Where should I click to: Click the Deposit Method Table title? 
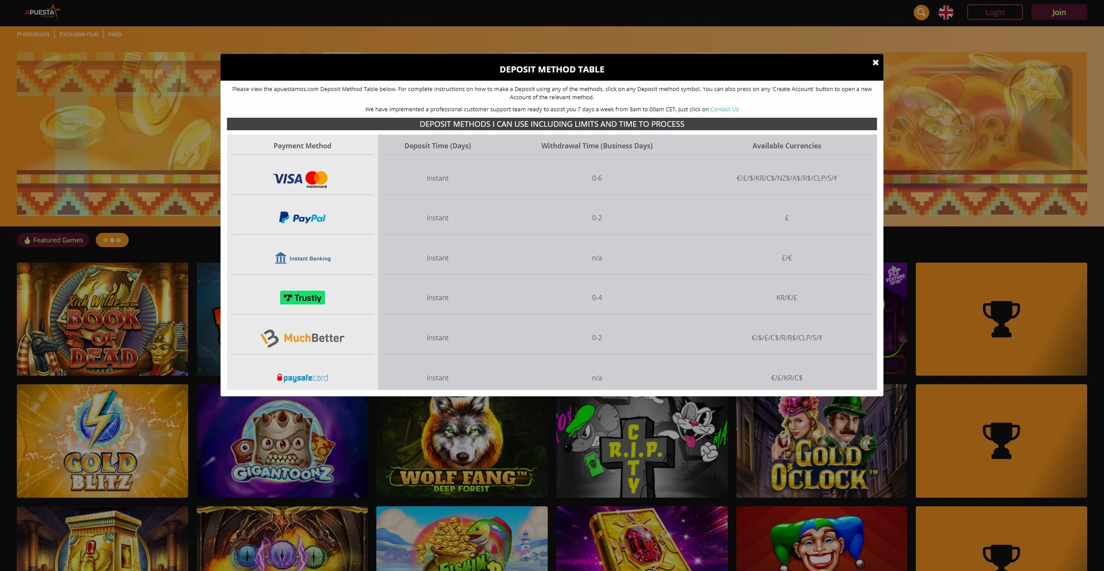pos(552,69)
